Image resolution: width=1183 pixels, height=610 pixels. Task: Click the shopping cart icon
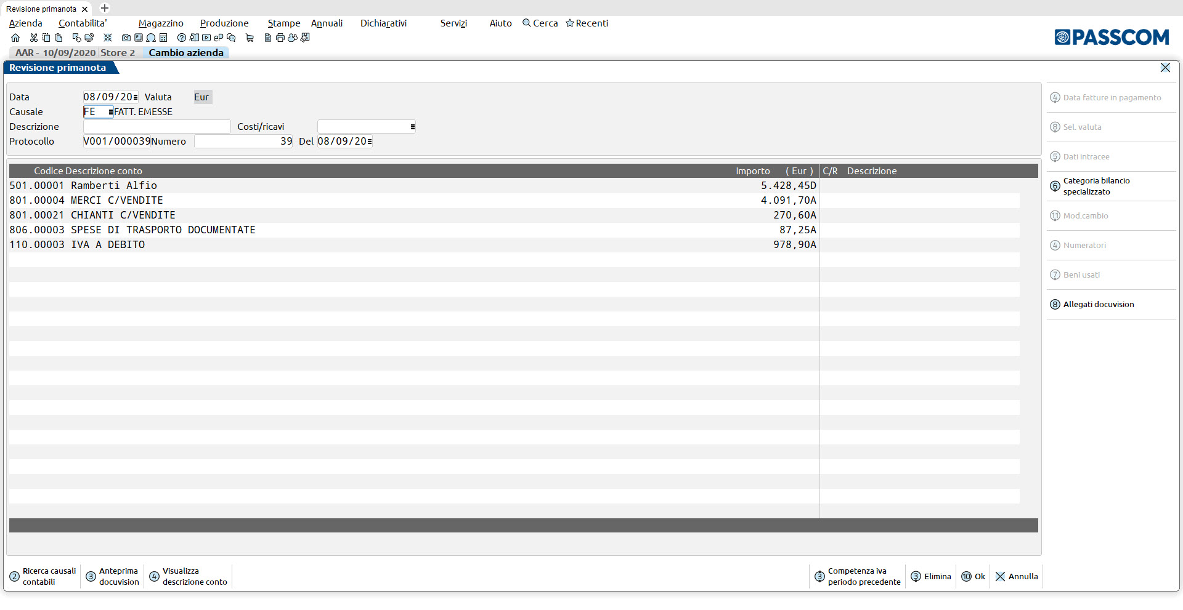[x=250, y=38]
